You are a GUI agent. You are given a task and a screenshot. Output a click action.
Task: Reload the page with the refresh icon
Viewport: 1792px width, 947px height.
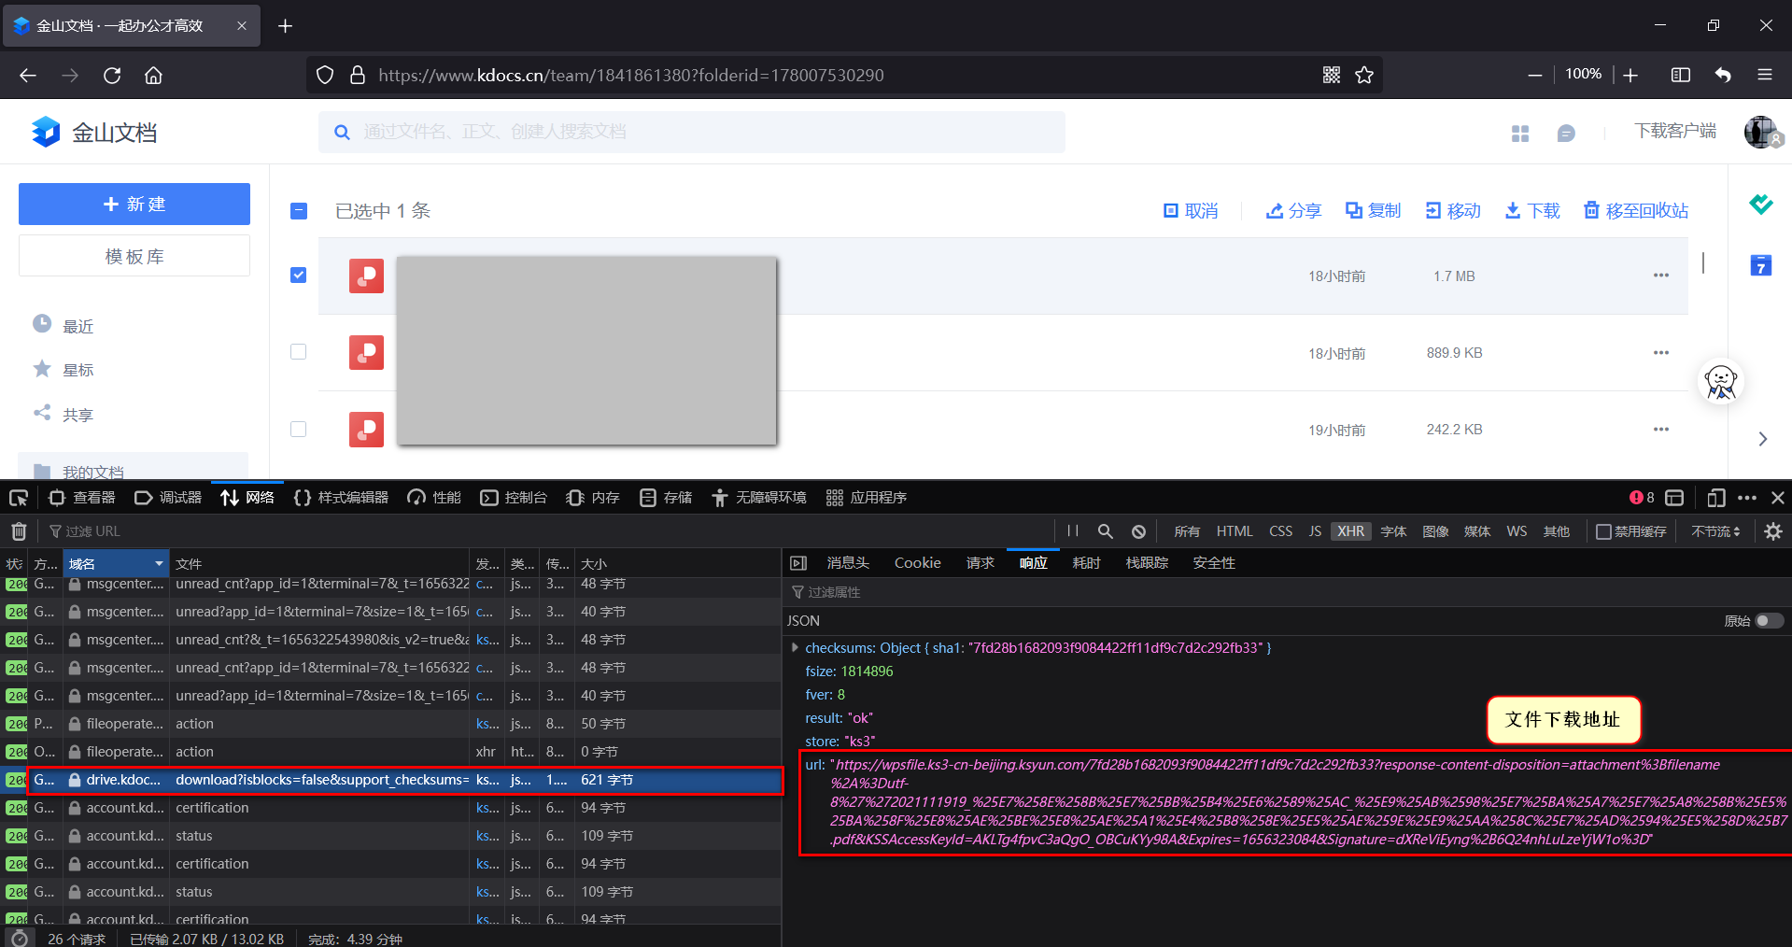112,75
